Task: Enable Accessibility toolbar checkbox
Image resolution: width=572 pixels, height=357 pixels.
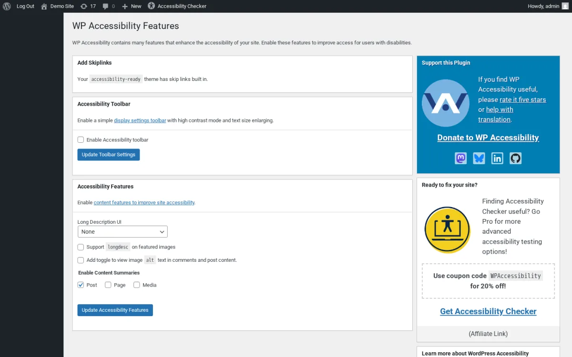Action: tap(81, 139)
